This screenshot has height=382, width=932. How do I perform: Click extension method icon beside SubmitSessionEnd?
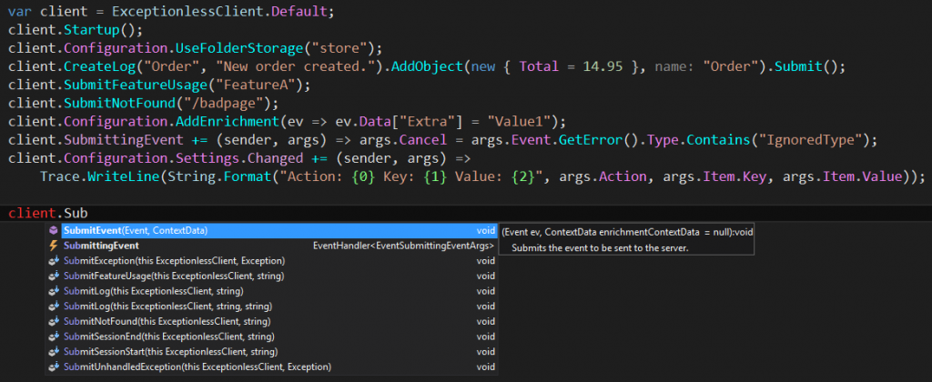[54, 337]
